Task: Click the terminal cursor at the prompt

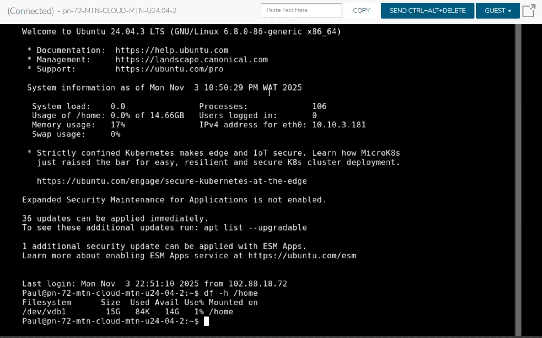Action: coord(206,321)
